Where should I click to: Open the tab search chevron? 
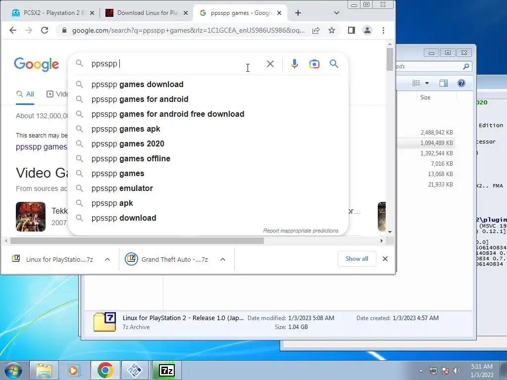(337, 13)
